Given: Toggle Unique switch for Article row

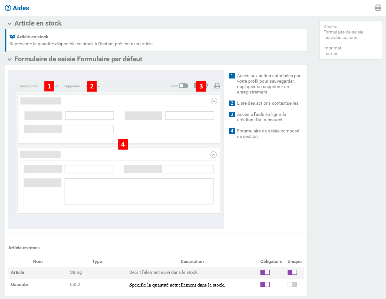Looking at the screenshot, I should coord(292,272).
